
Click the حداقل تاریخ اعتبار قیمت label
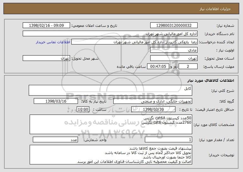(215, 110)
